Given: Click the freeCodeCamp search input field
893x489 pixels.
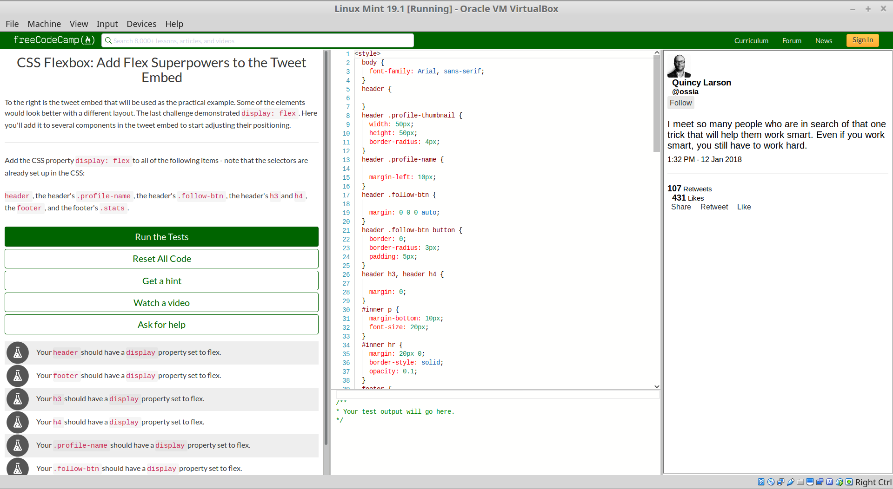Looking at the screenshot, I should click(x=257, y=40).
